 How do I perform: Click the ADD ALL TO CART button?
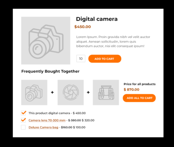[x=139, y=98]
